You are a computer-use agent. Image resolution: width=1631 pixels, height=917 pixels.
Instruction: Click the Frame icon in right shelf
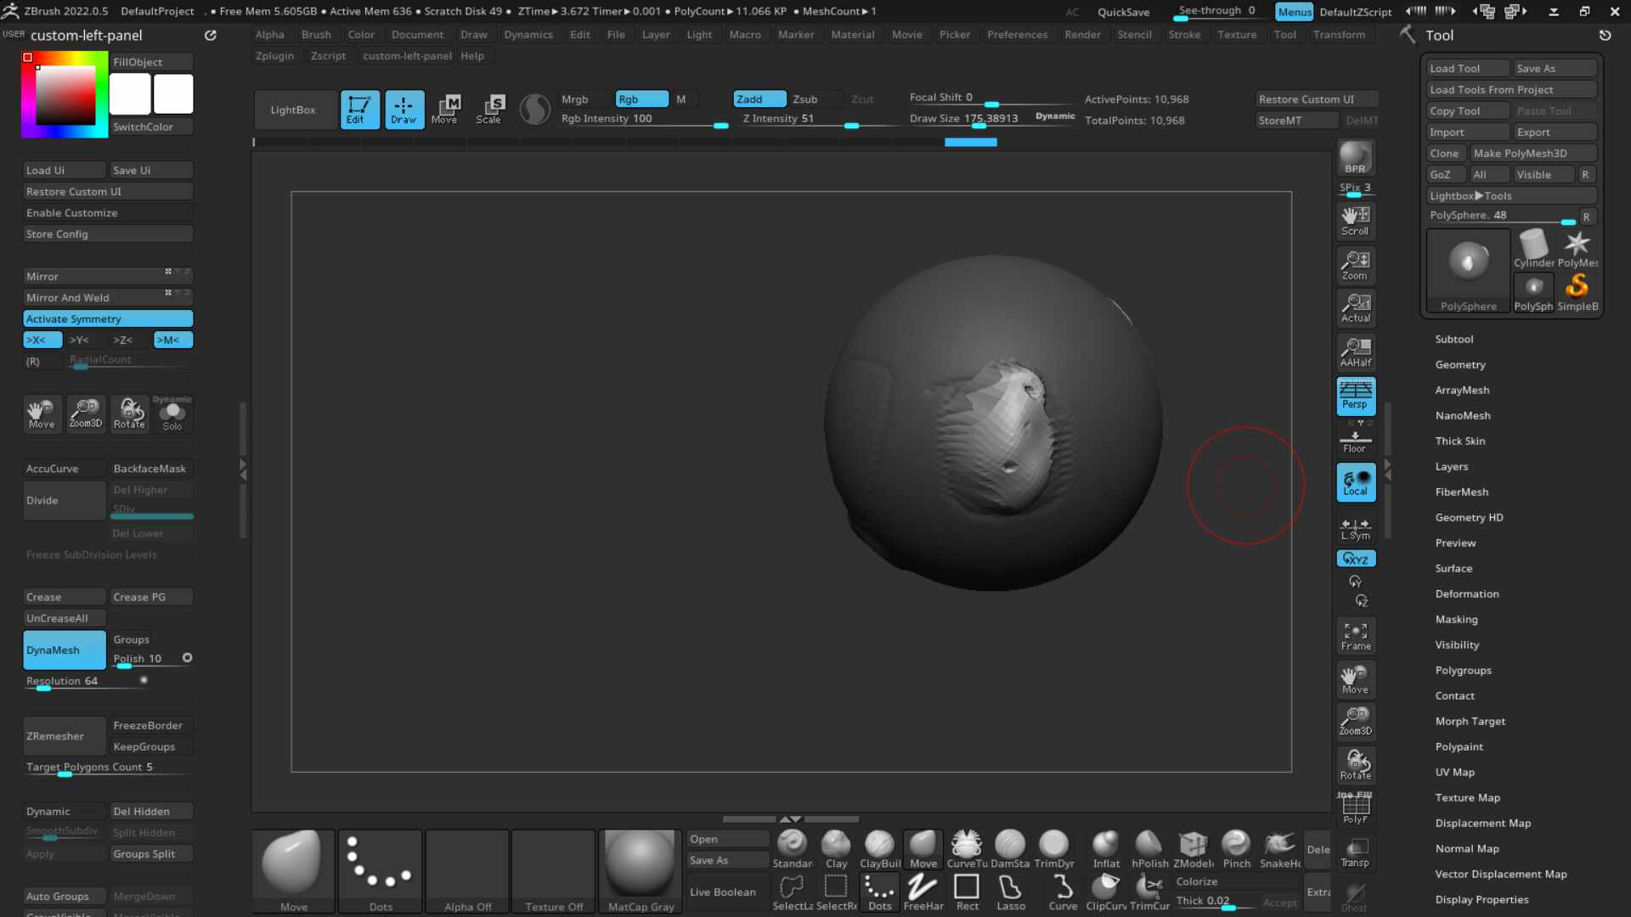tap(1355, 636)
